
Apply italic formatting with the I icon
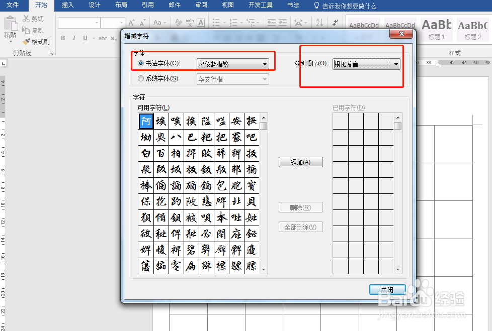tap(73, 38)
